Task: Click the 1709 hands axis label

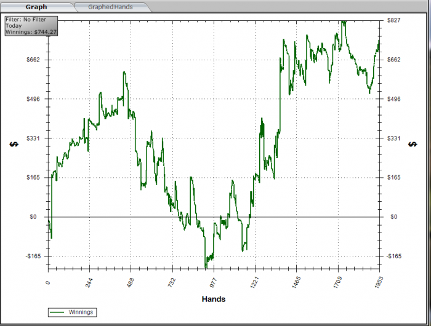Action: click(x=337, y=282)
